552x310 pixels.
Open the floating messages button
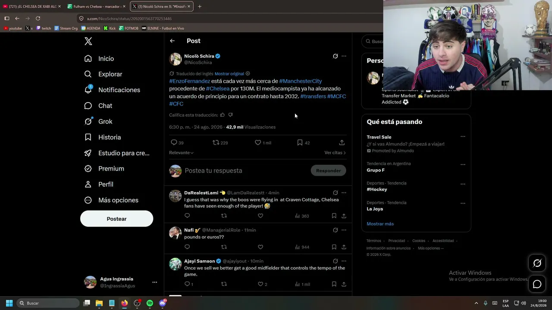pos(537,284)
